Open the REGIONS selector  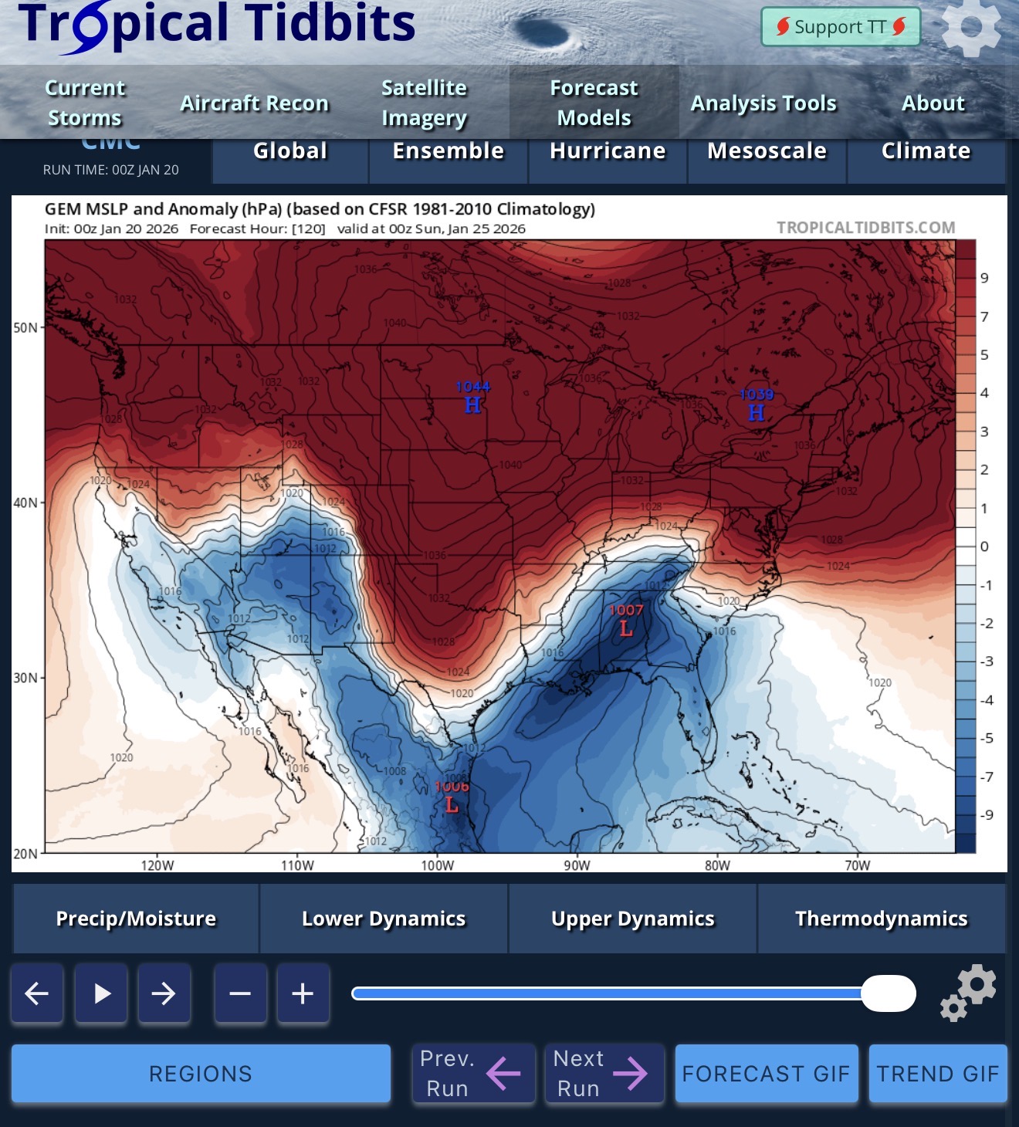click(x=201, y=1074)
